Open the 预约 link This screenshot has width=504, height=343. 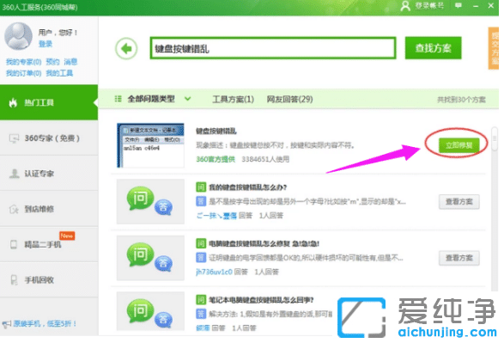tap(52, 61)
